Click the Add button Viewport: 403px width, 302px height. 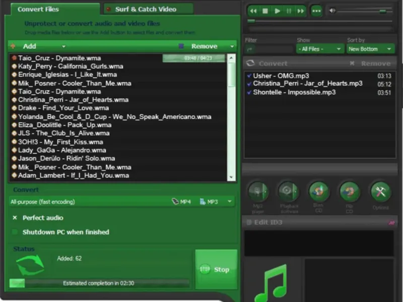(30, 46)
